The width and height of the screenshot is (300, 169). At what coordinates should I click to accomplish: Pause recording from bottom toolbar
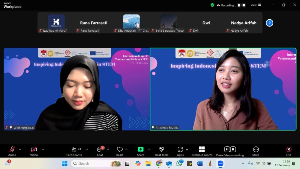tap(227, 149)
